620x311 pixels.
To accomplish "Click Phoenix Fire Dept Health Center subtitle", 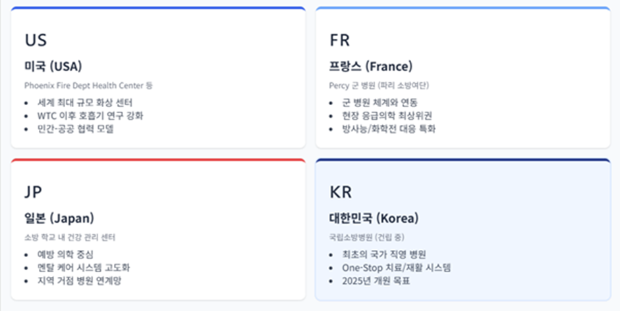I will point(88,85).
